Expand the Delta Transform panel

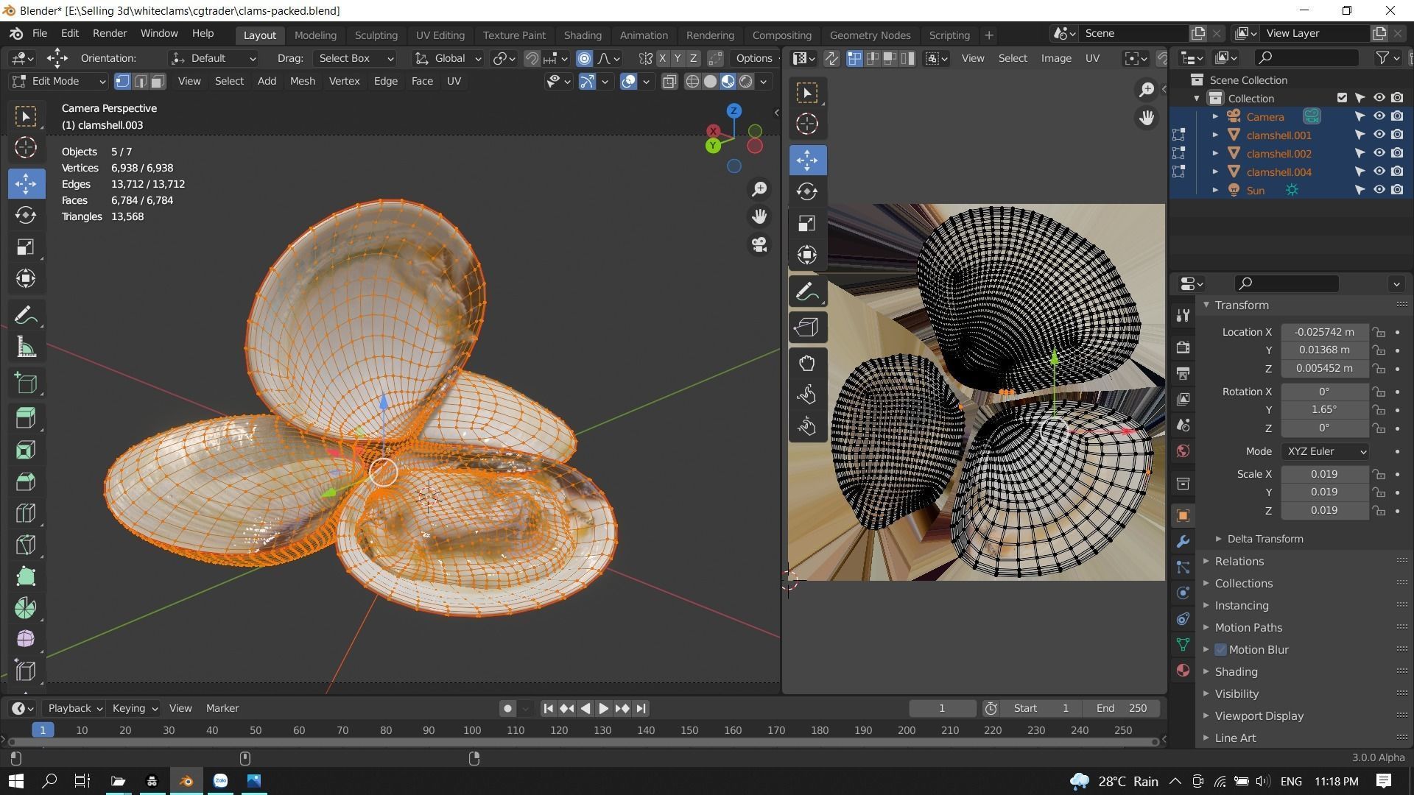1264,539
